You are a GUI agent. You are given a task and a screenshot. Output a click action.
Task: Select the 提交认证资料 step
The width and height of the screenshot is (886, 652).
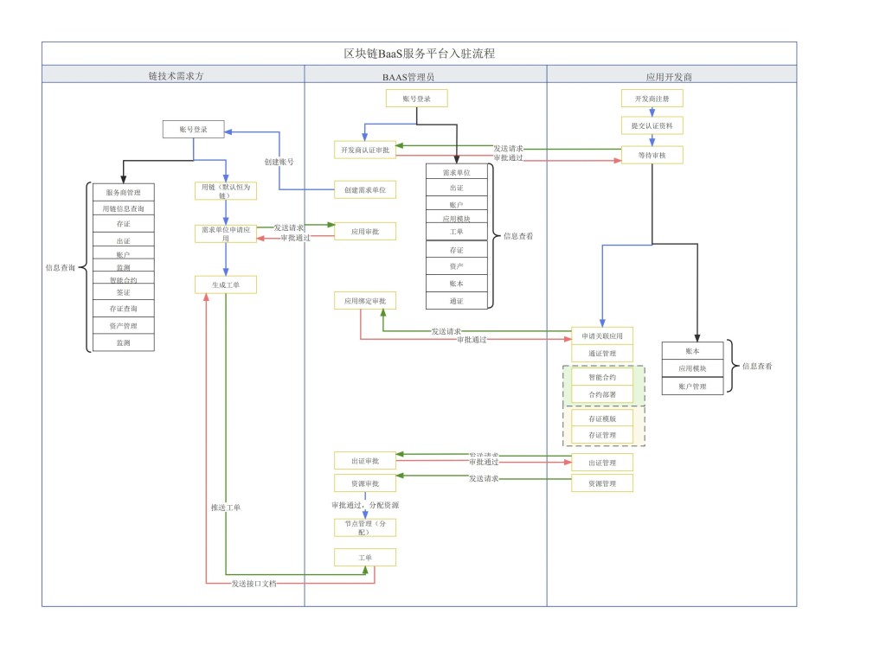[652, 125]
